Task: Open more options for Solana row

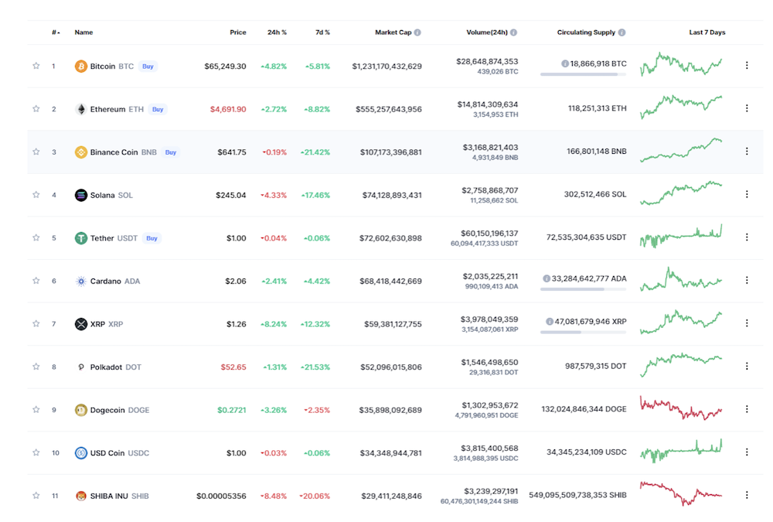Action: pos(747,194)
